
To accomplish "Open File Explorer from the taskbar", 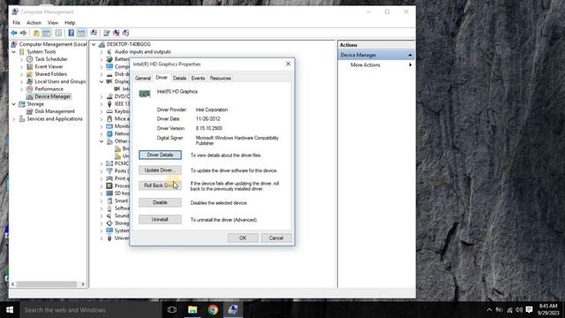I will point(192,310).
